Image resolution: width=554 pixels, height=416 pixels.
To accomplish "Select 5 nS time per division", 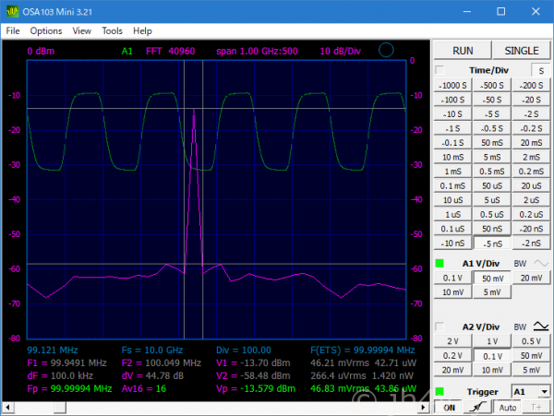I will pyautogui.click(x=492, y=244).
